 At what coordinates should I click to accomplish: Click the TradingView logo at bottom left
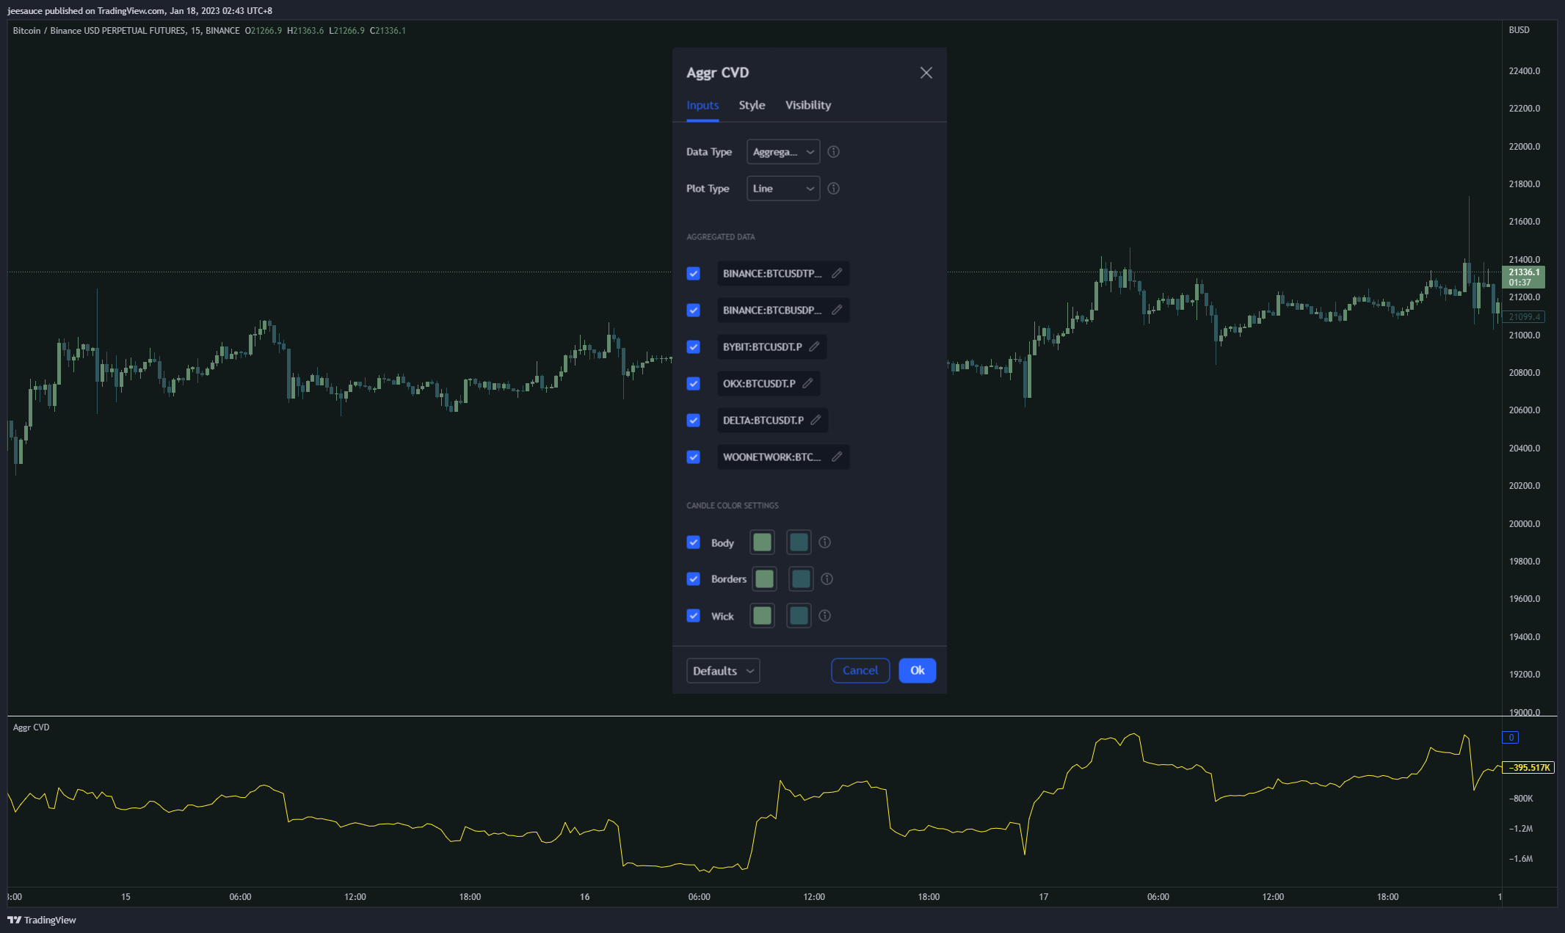point(42,920)
